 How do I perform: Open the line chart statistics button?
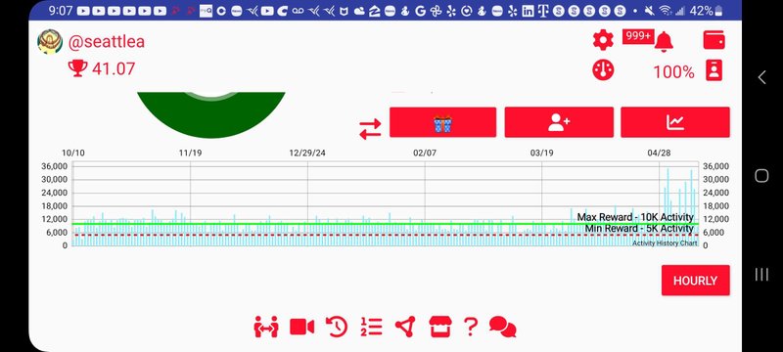[x=675, y=122]
